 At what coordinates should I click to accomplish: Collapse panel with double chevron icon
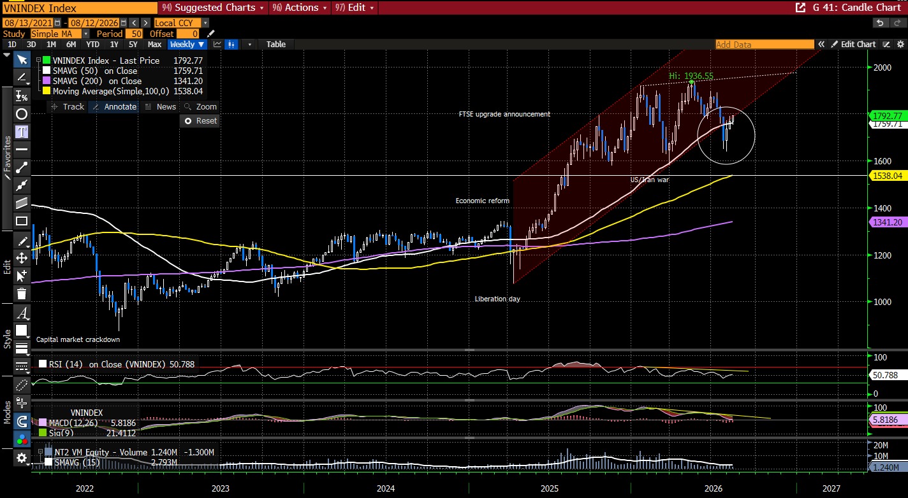[823, 45]
